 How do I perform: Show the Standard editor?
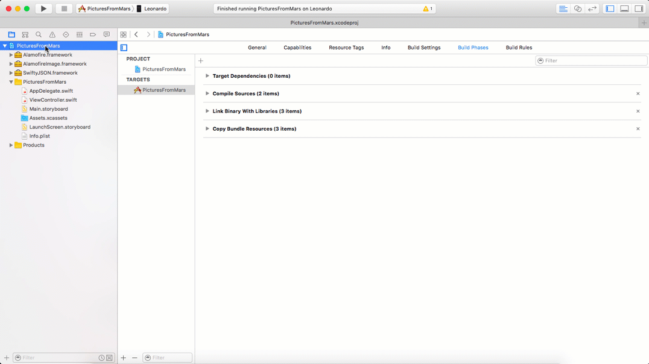563,8
